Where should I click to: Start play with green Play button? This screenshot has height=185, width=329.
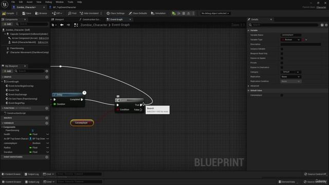coord(174,13)
